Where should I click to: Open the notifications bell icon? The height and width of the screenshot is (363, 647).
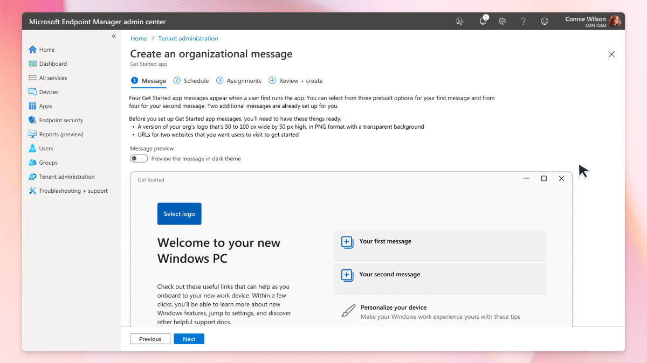point(483,22)
